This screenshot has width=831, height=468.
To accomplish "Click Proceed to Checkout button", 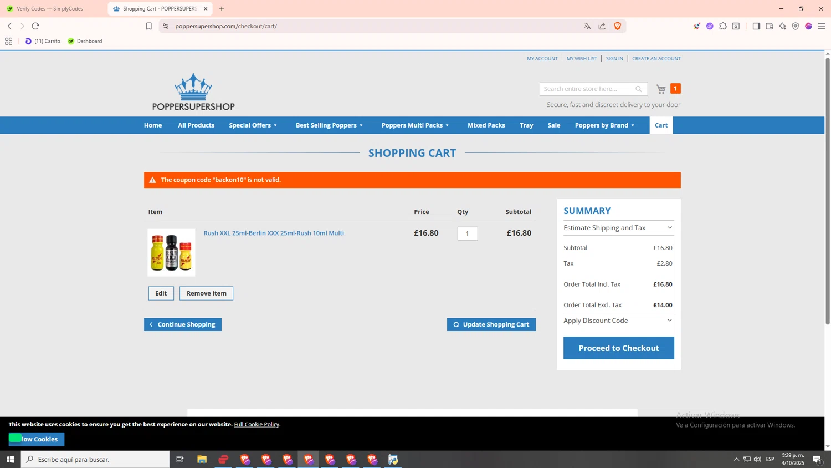I will click(x=619, y=348).
